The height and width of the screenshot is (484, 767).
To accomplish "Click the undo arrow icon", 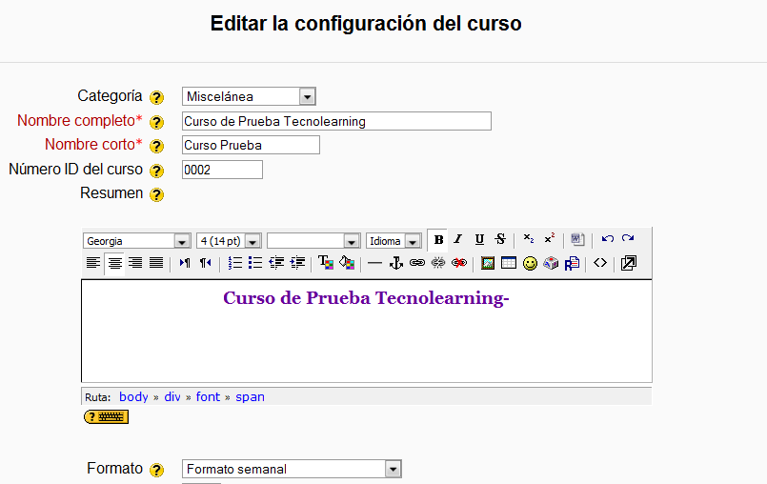I will (607, 239).
